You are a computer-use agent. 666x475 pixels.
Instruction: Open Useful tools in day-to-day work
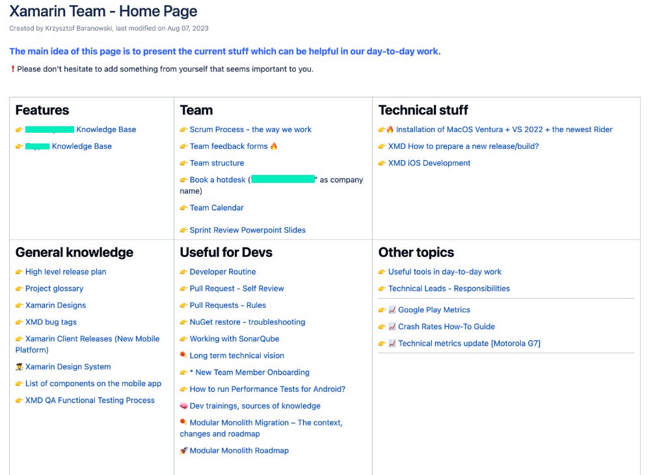point(444,272)
